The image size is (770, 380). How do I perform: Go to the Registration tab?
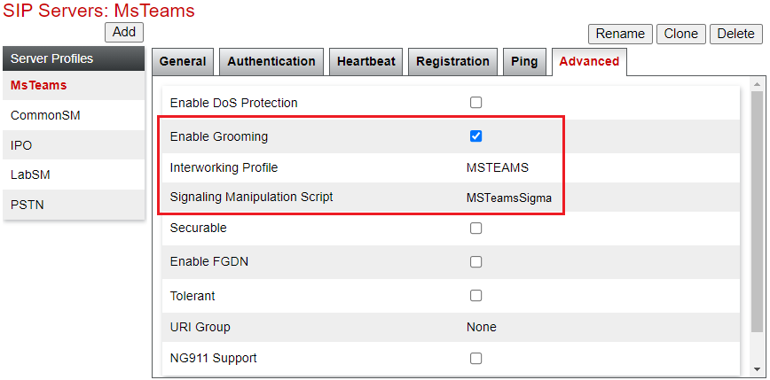click(x=452, y=62)
